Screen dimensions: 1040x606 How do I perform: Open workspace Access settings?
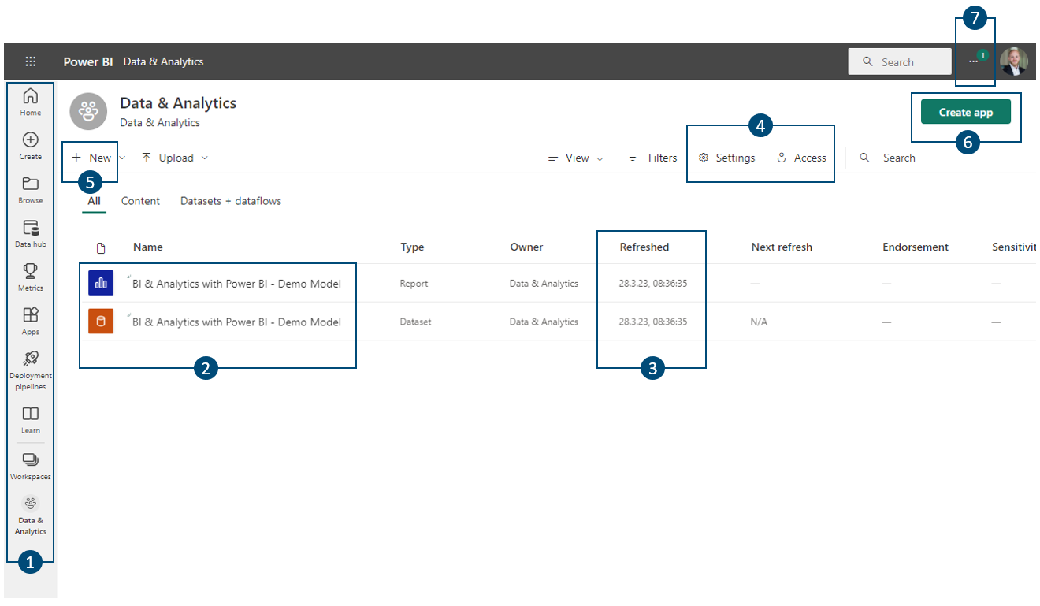point(801,158)
